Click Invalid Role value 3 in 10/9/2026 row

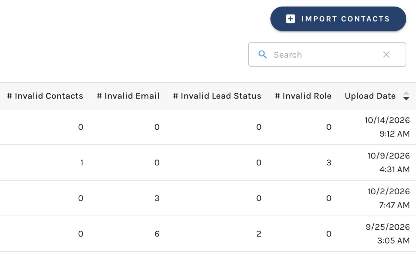(x=329, y=163)
